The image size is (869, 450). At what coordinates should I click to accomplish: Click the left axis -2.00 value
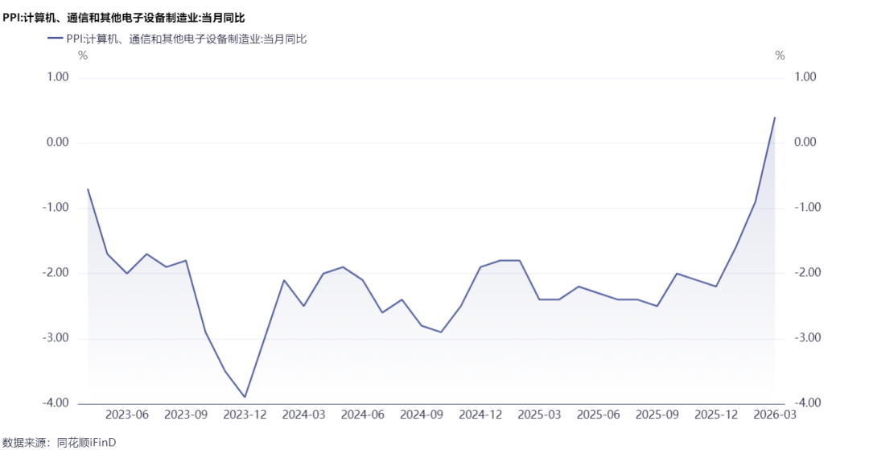pyautogui.click(x=56, y=273)
